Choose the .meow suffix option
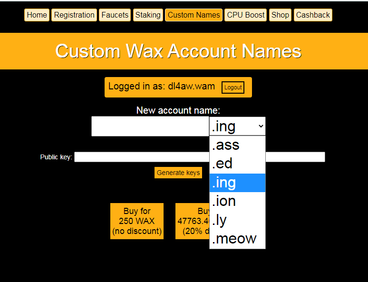 (237, 239)
